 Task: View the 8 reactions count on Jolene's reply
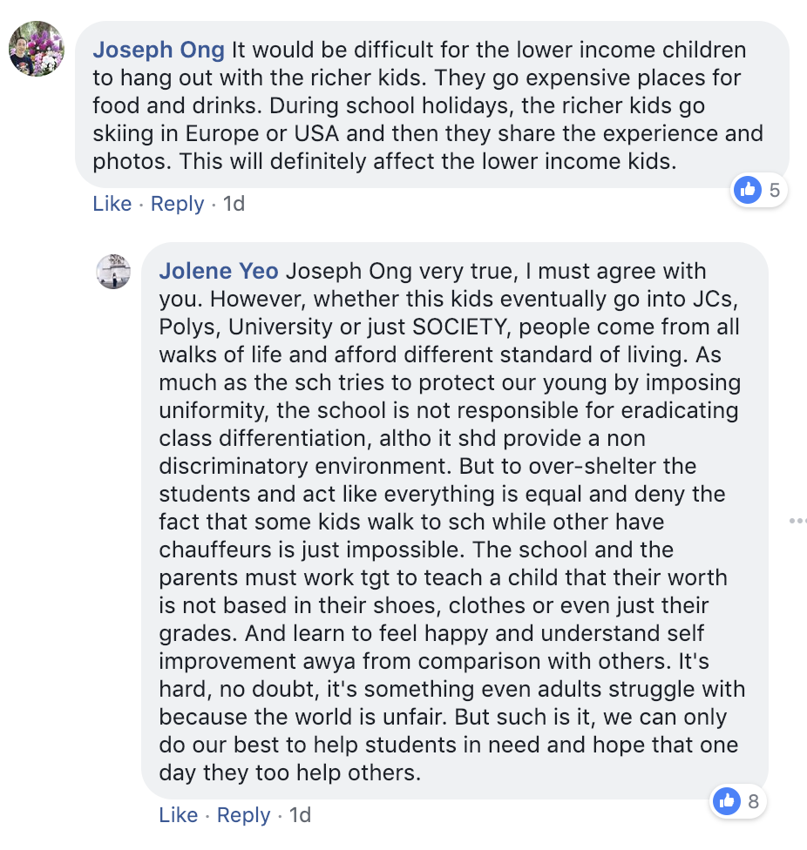(x=753, y=801)
